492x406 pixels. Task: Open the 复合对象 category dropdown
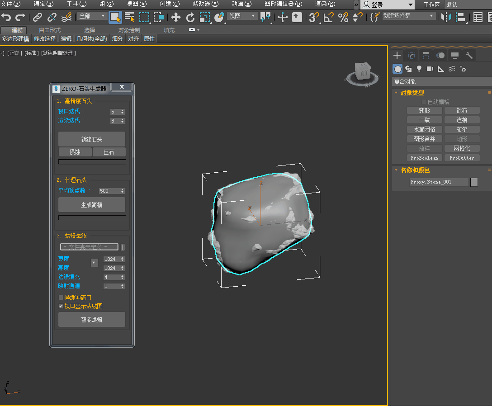(441, 82)
